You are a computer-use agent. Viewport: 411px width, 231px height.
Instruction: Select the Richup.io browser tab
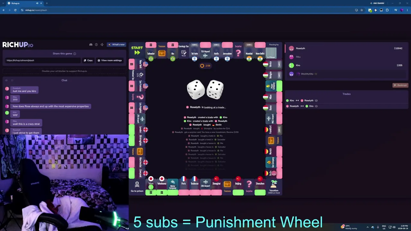[25, 3]
